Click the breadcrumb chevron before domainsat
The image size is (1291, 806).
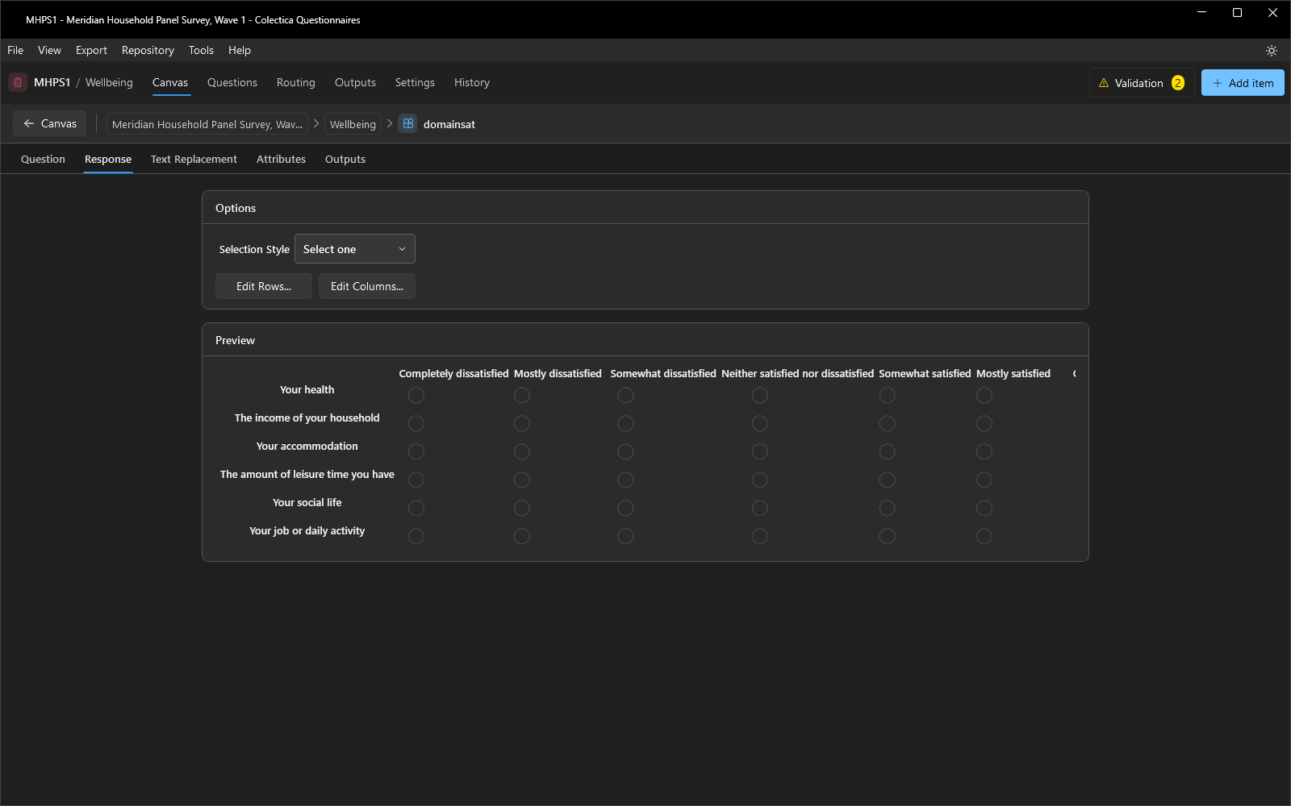pos(390,123)
